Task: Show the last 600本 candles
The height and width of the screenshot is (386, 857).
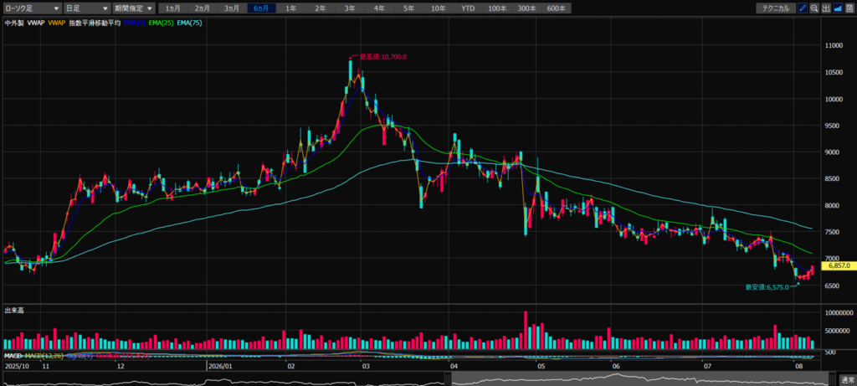Action: click(557, 8)
